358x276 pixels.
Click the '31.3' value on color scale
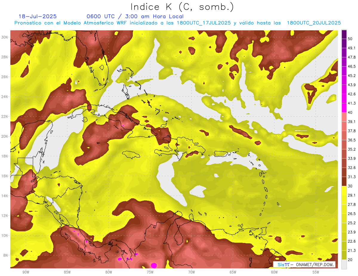(352, 177)
